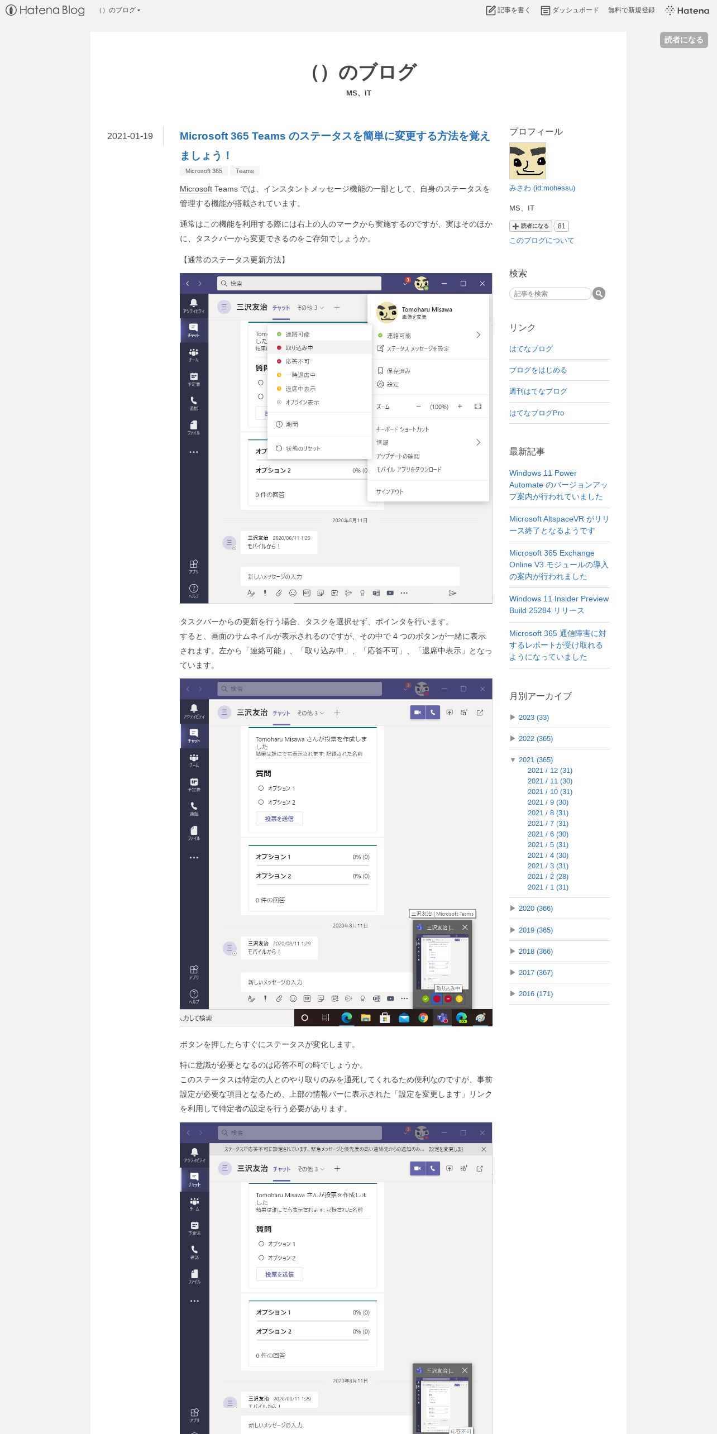This screenshot has width=717, height=1434.
Task: Open はてなブログ link in リンク section
Action: (x=531, y=349)
